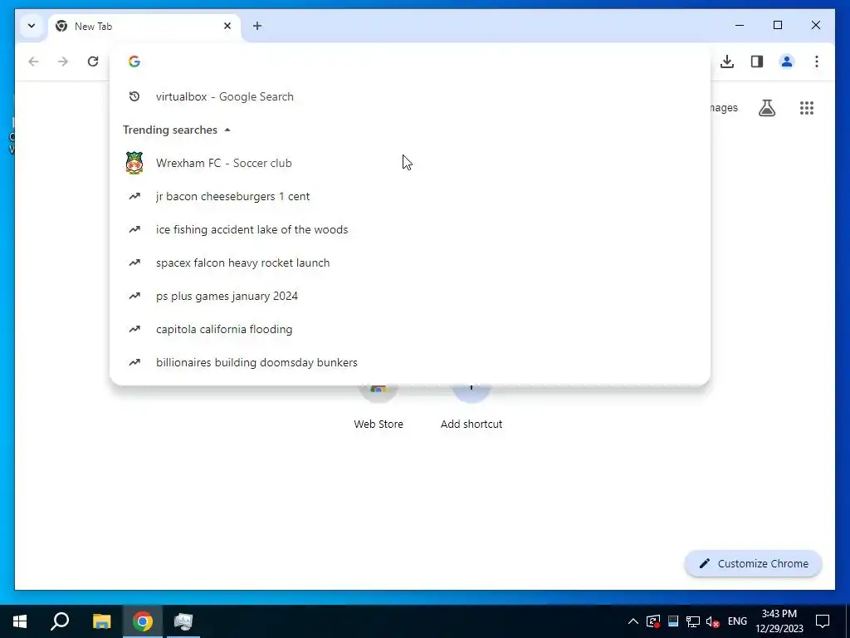Select billionaires building doomsday bunkers suggestion

click(x=410, y=362)
